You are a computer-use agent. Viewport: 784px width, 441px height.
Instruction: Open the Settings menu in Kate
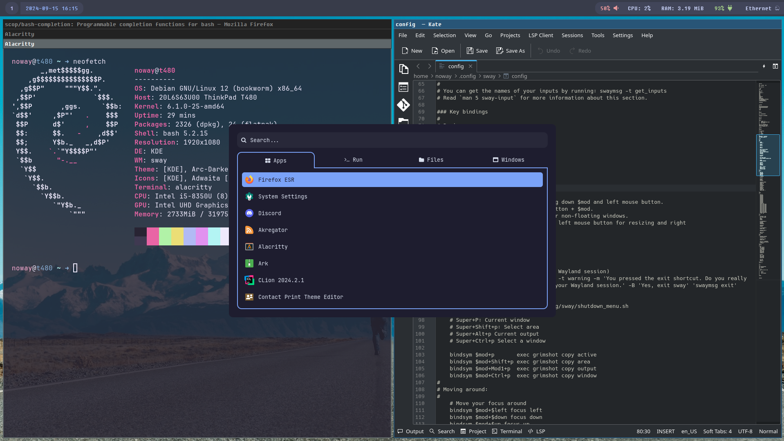point(623,35)
